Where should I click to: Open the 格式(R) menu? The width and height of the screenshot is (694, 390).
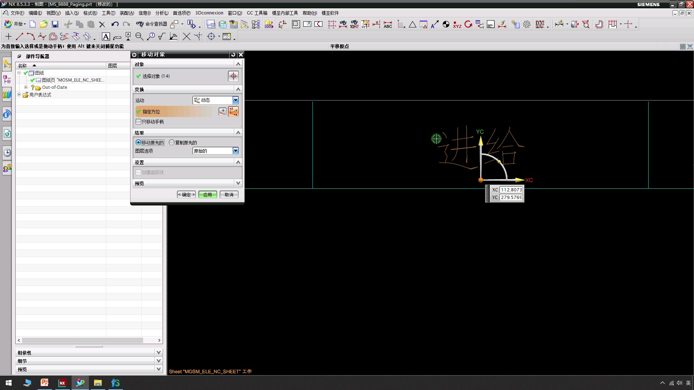pos(90,13)
